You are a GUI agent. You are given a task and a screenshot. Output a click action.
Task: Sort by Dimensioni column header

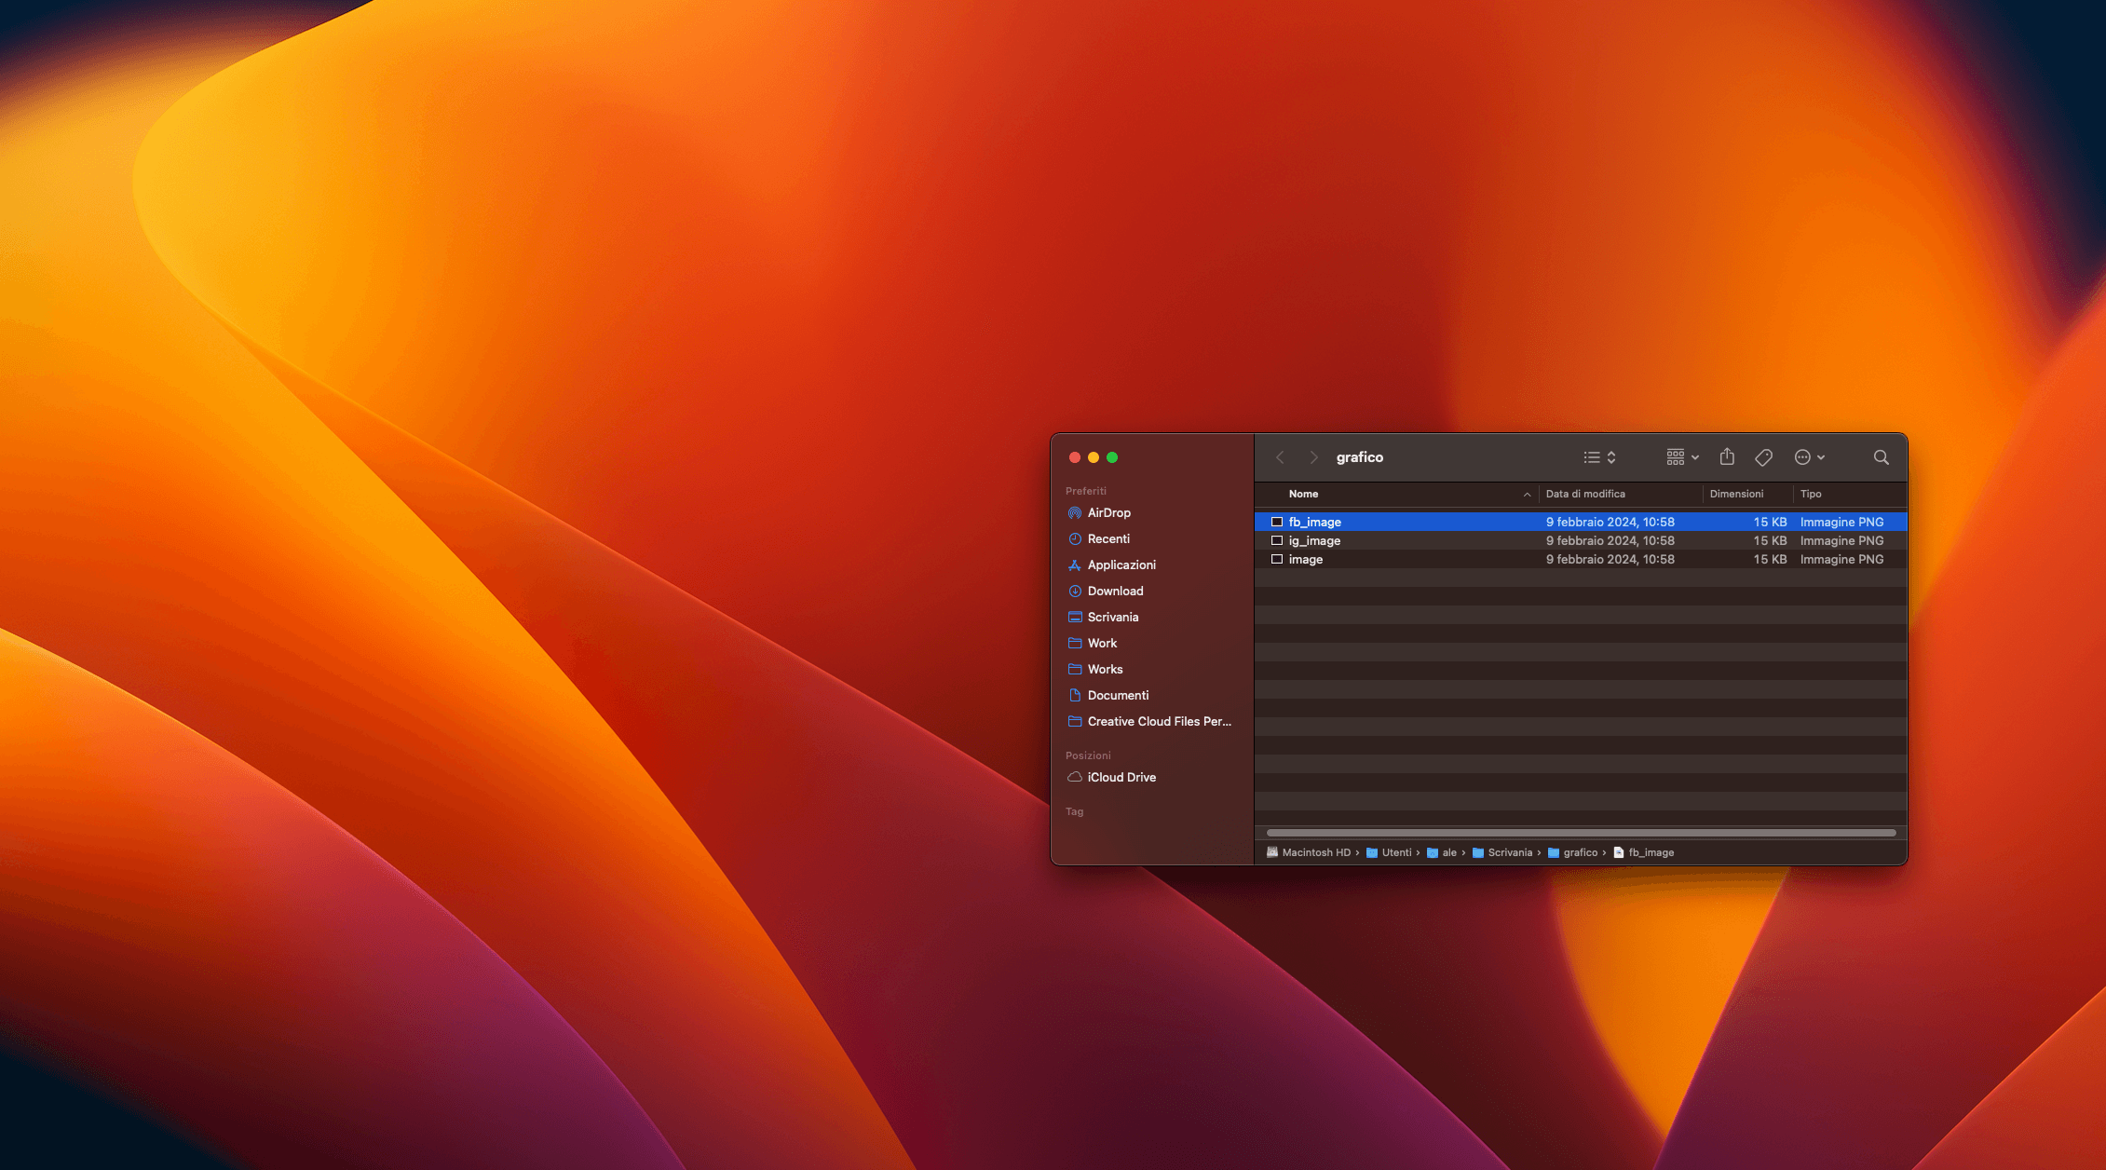[x=1736, y=494]
